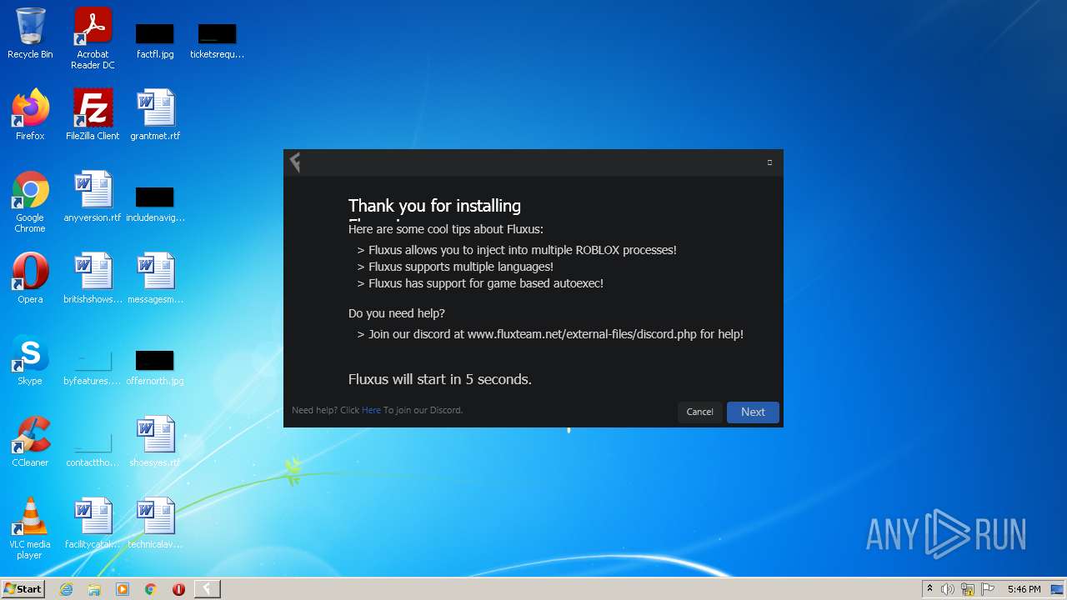Launch Google Chrome from desktop
This screenshot has height=600, width=1067.
pyautogui.click(x=30, y=202)
